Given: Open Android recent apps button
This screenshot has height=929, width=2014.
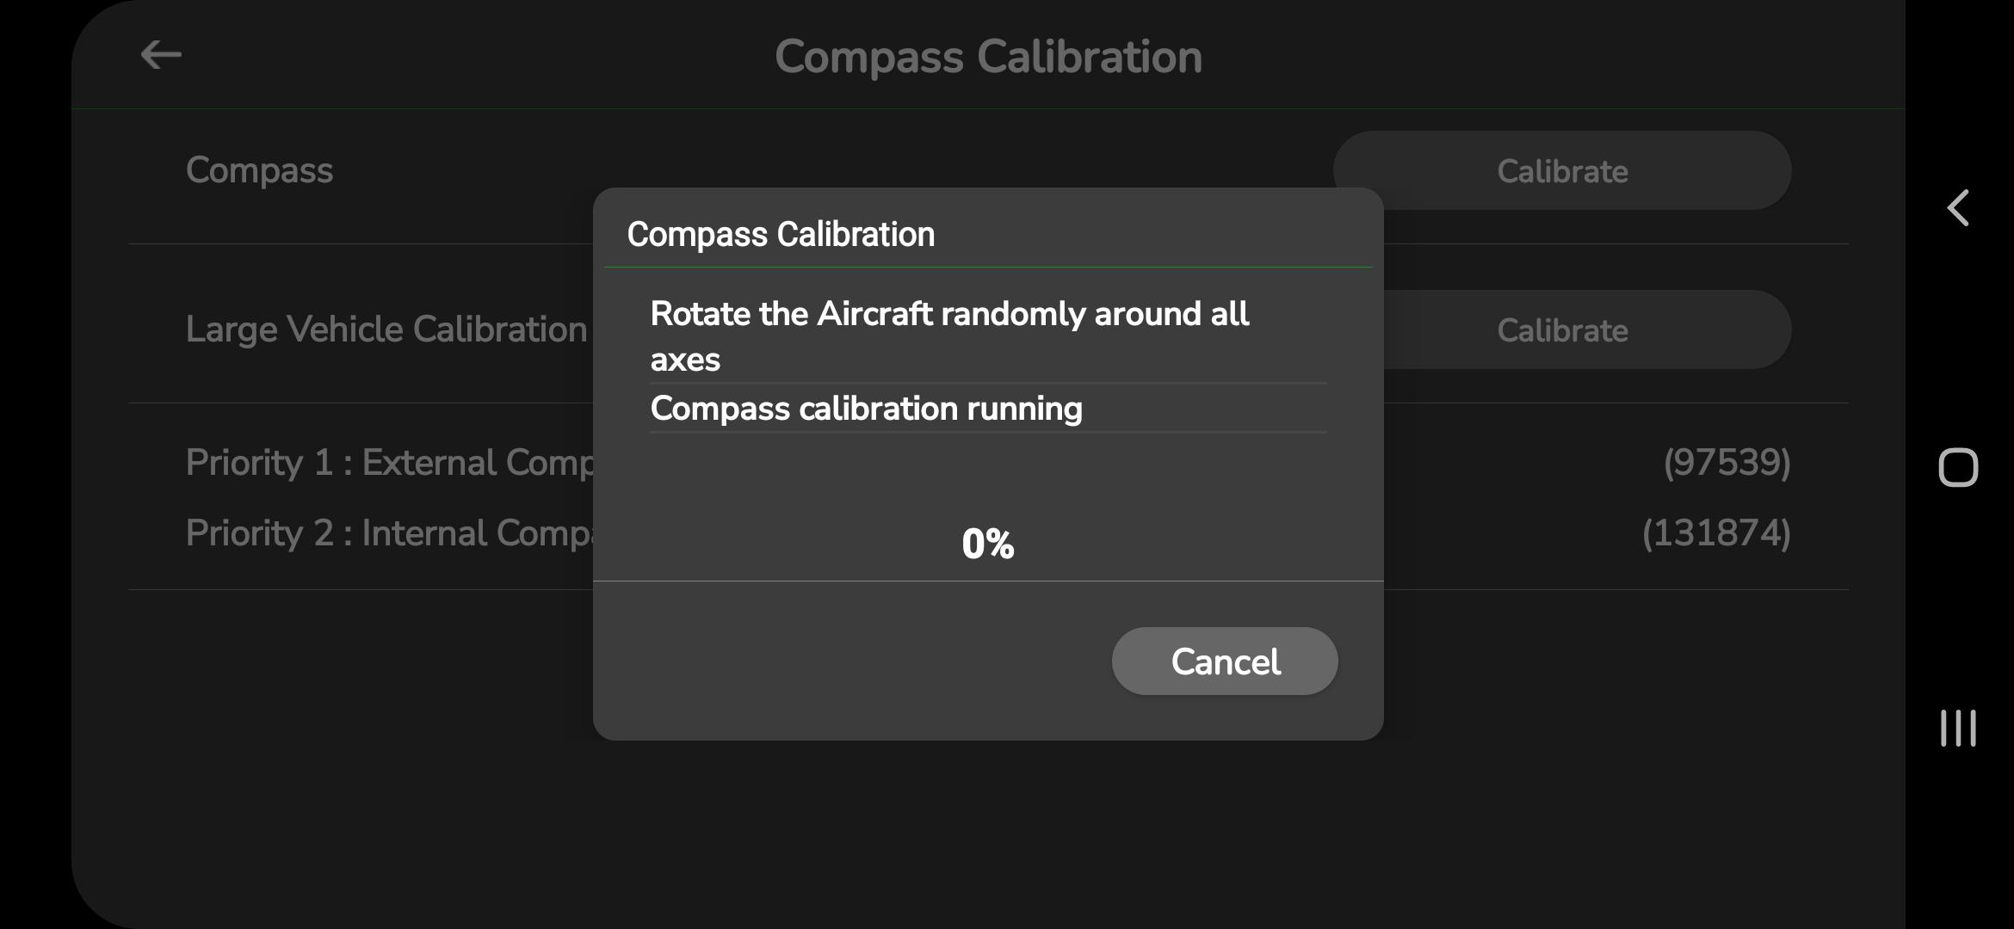Looking at the screenshot, I should [x=1957, y=728].
